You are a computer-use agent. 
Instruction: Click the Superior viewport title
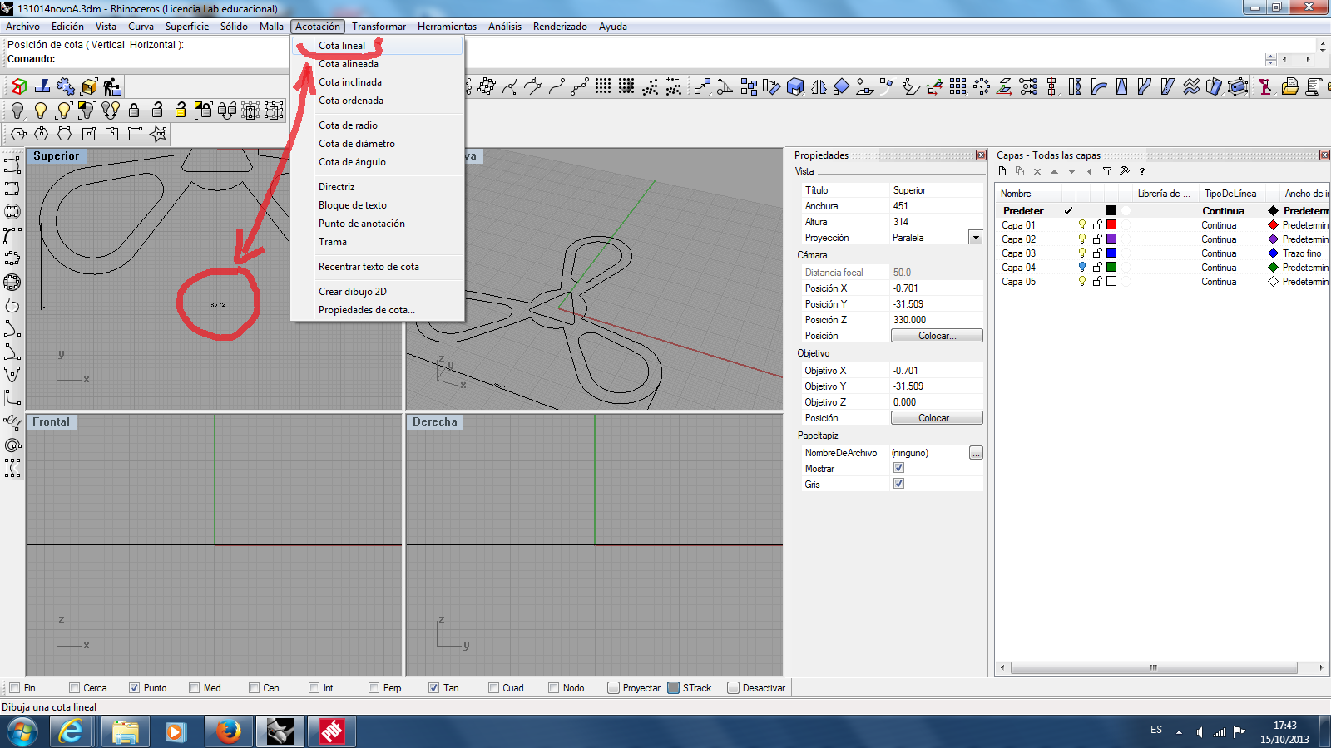[56, 156]
